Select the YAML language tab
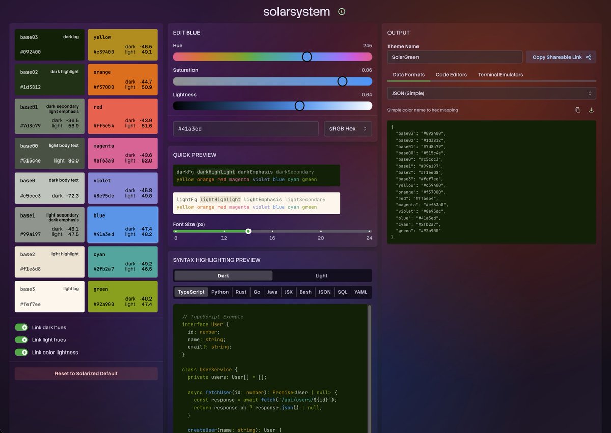Image resolution: width=611 pixels, height=433 pixels. pos(360,292)
